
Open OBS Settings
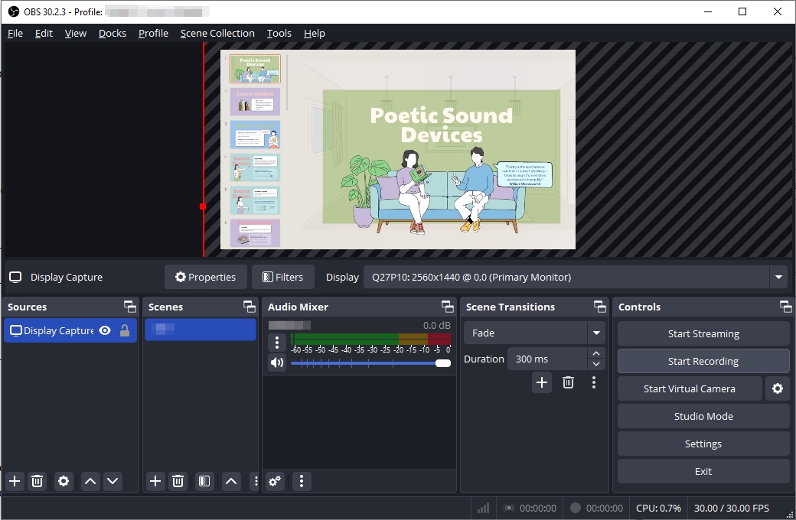(703, 444)
